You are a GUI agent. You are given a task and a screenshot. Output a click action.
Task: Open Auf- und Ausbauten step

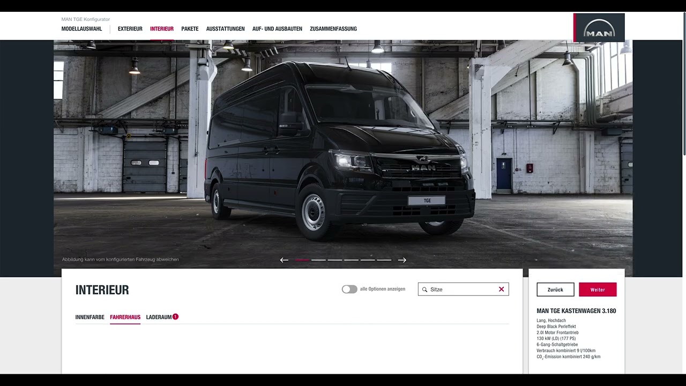277,29
